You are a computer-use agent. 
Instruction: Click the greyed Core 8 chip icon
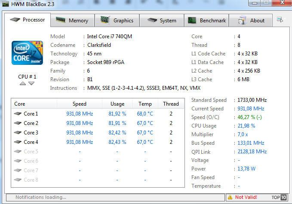18,180
